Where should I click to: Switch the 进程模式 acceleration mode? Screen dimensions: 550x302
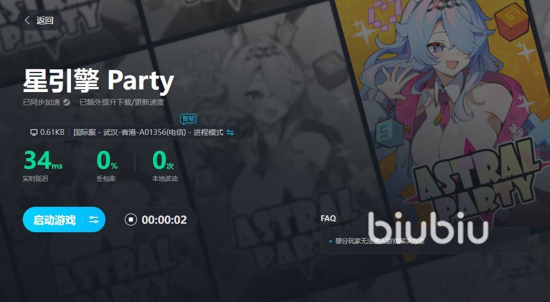tap(208, 132)
